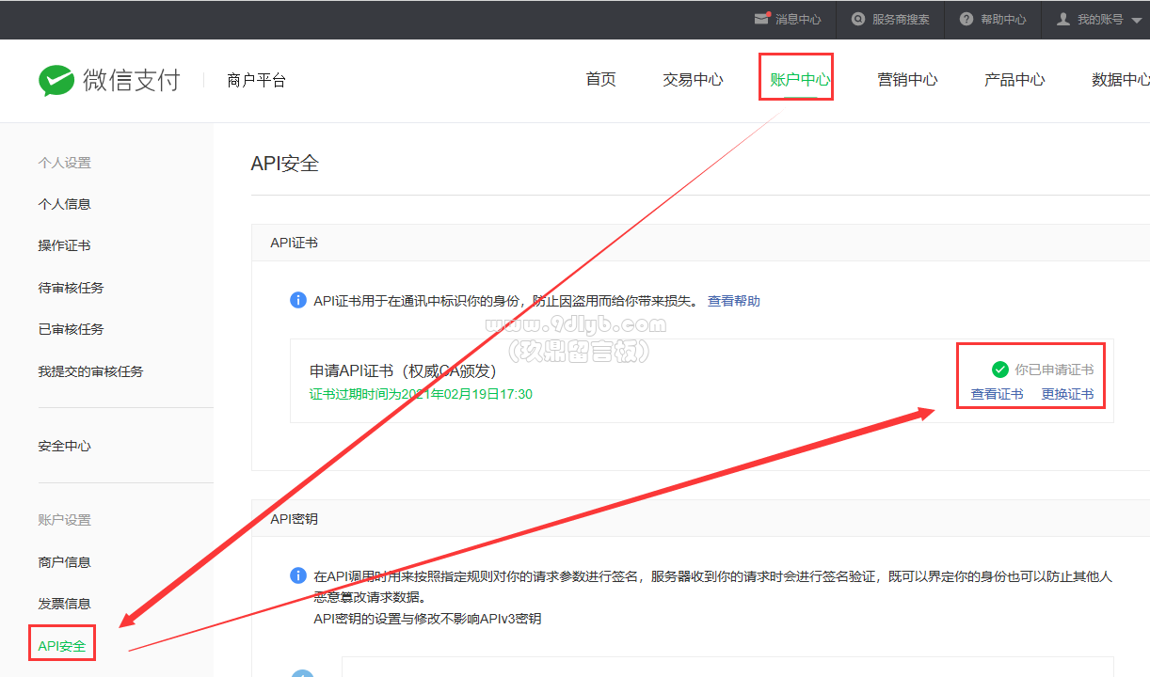
Task: Click the blue info icon beside the API密钥 description
Action: (x=298, y=576)
